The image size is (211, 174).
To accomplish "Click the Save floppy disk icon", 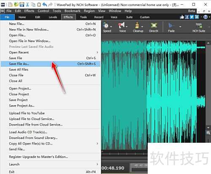I will 22,5.
